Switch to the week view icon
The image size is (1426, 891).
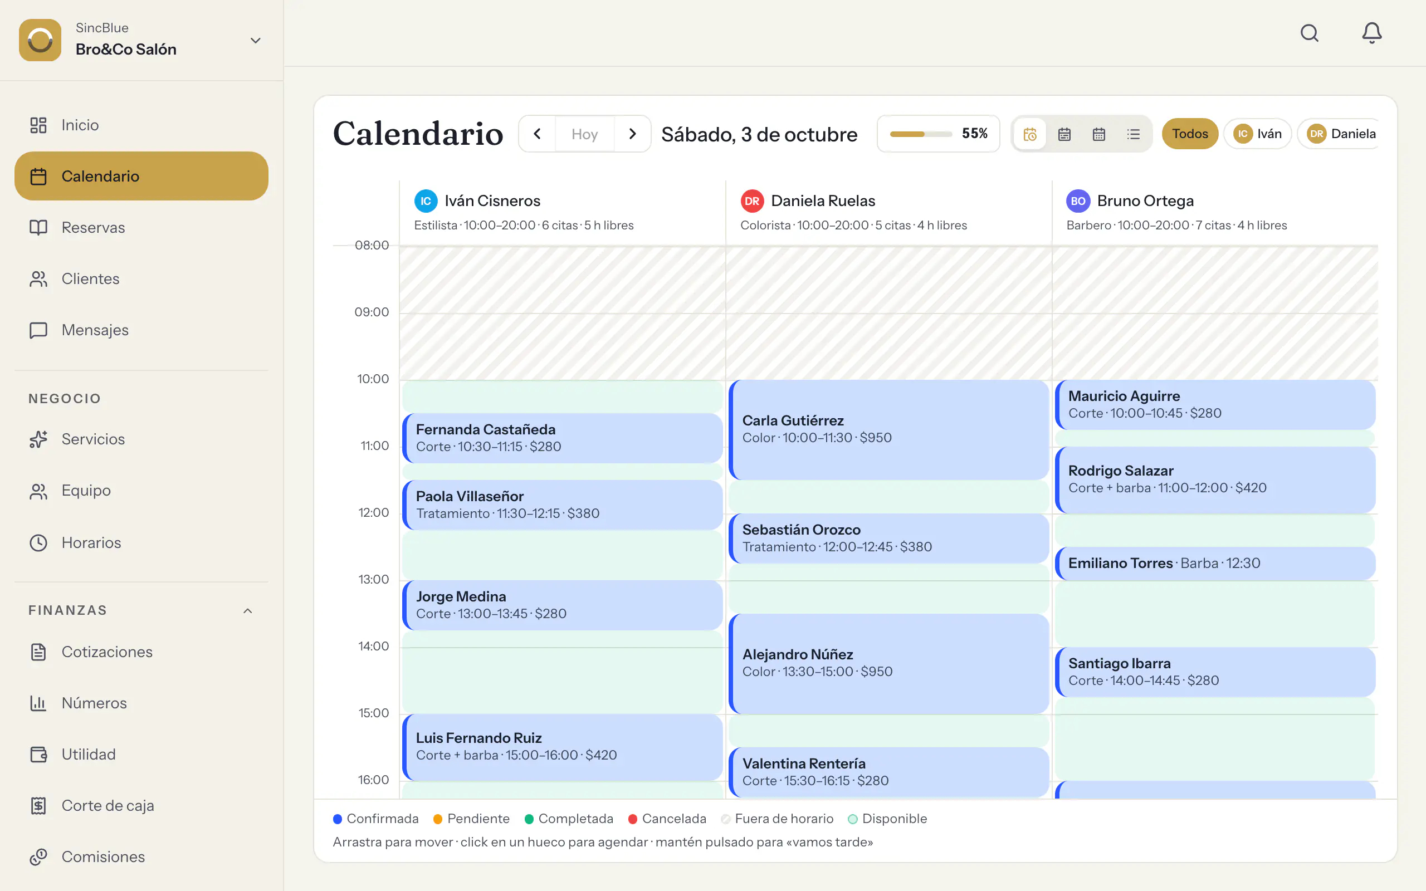pos(1064,134)
